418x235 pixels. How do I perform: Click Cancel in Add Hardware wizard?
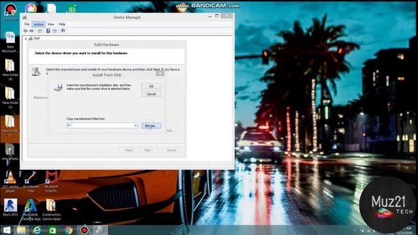point(171,150)
